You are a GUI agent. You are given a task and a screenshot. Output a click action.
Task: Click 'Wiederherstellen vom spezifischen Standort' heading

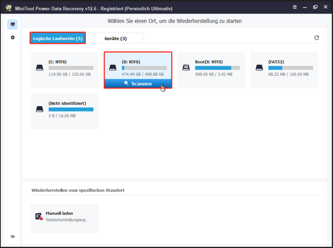tap(78, 190)
